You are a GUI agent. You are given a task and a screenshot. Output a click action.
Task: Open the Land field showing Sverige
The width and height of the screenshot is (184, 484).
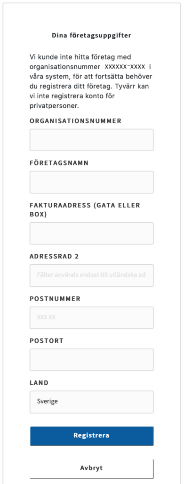tap(92, 402)
